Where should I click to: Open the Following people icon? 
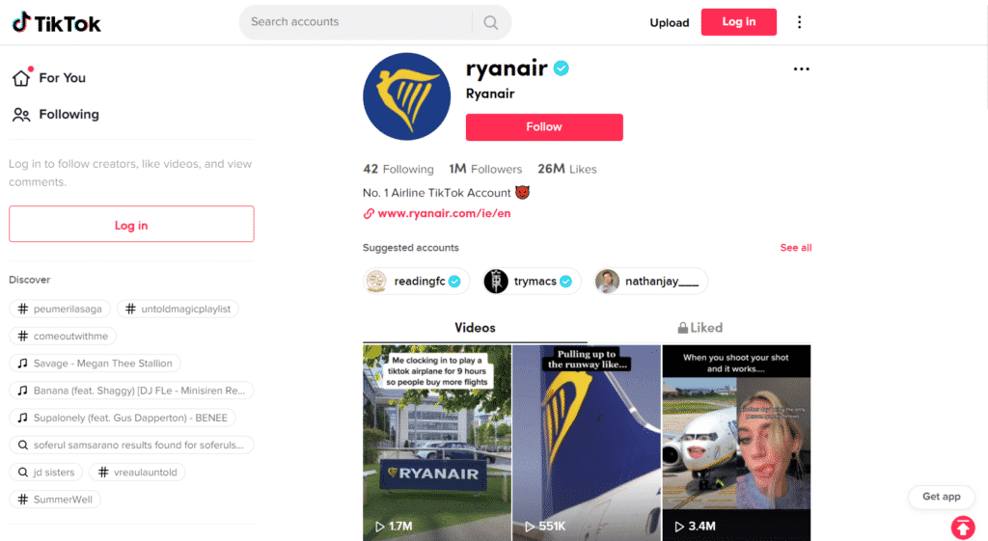click(x=21, y=115)
